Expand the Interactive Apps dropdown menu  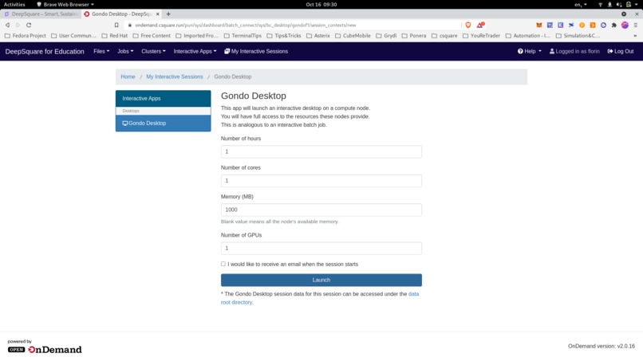[195, 51]
